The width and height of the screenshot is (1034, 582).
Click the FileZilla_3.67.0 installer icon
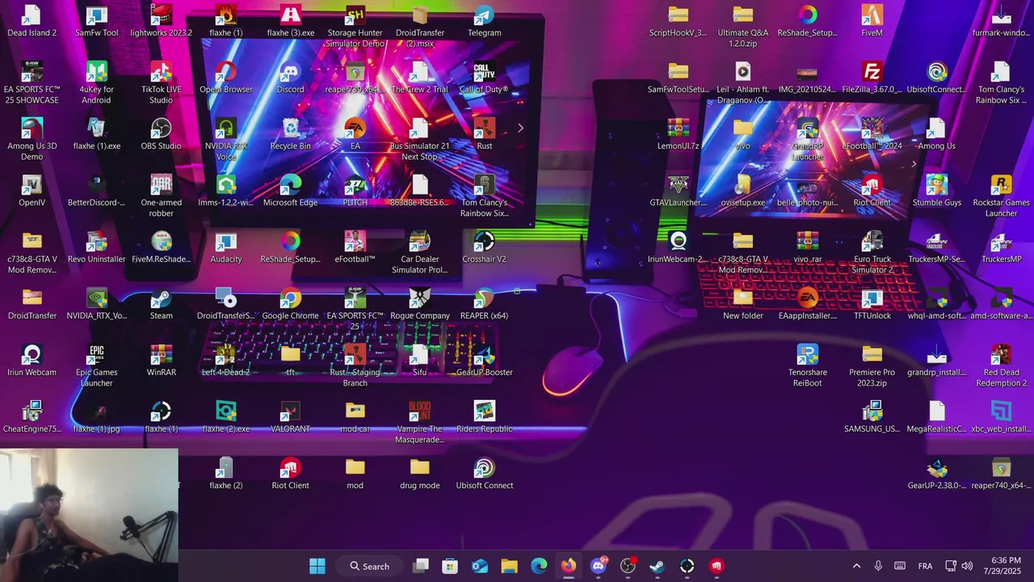click(872, 78)
